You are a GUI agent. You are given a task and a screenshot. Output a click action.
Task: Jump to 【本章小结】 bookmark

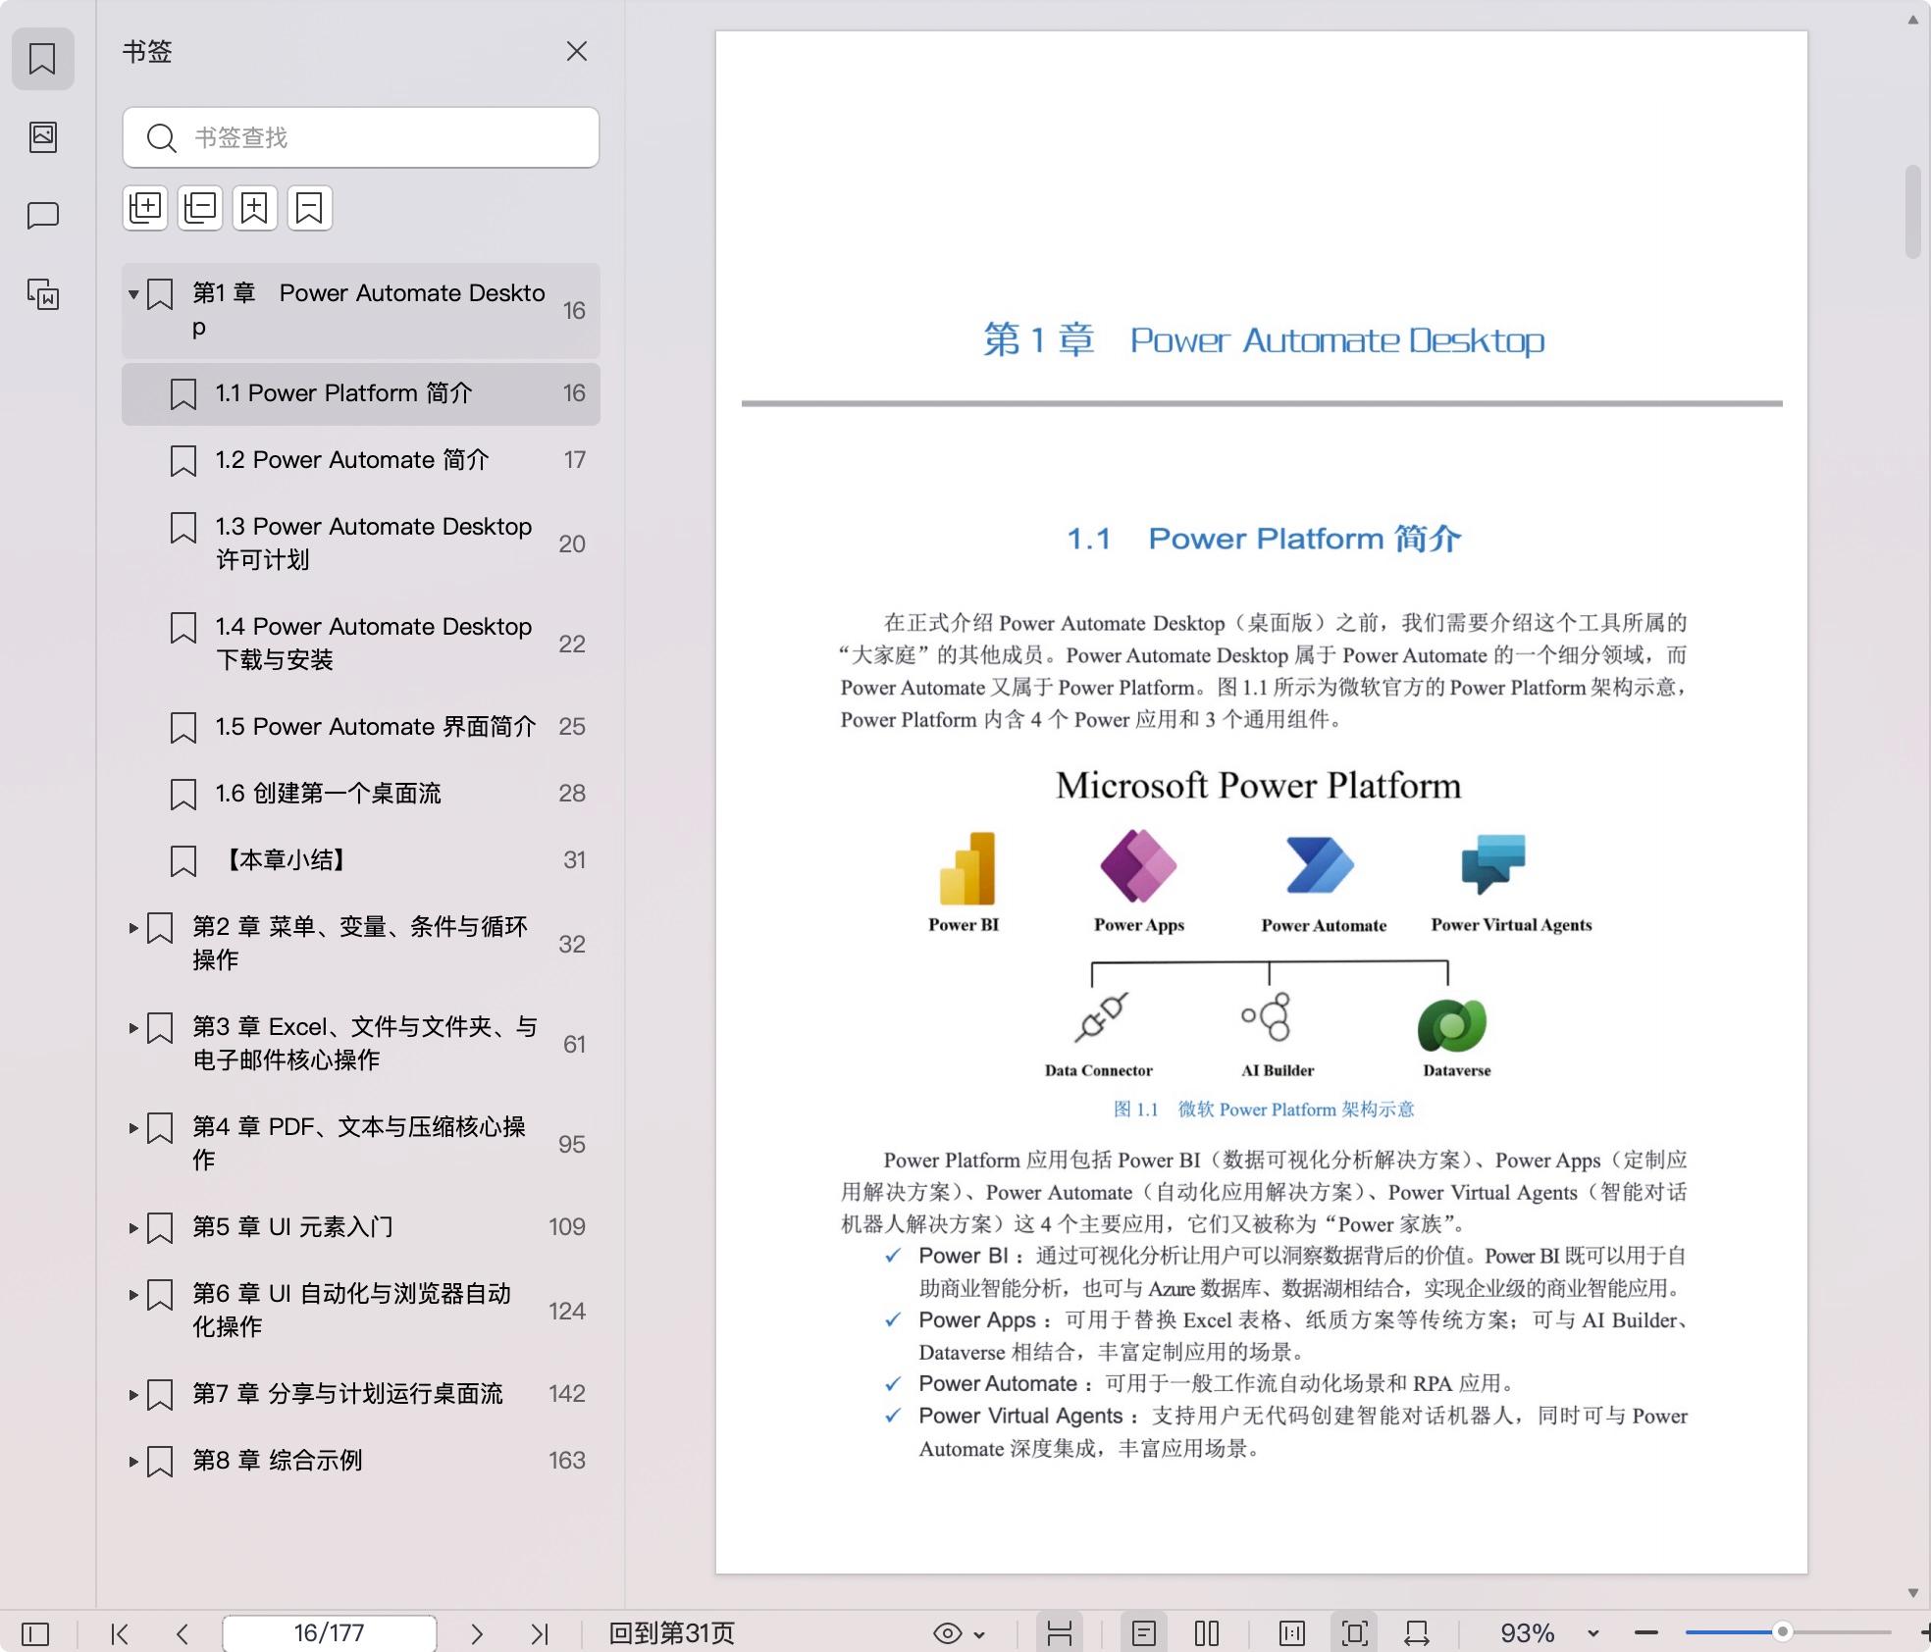coord(361,860)
